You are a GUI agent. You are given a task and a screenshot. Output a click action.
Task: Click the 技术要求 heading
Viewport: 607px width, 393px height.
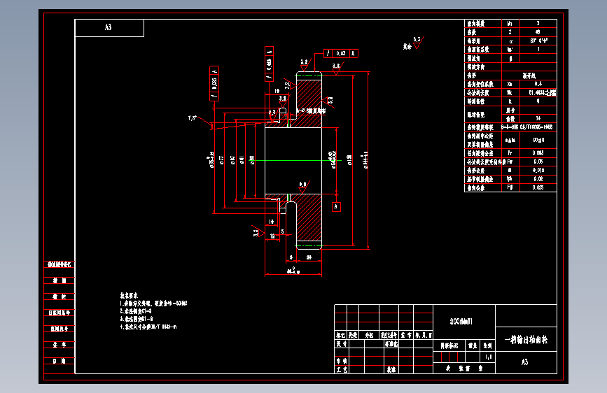[x=129, y=296]
